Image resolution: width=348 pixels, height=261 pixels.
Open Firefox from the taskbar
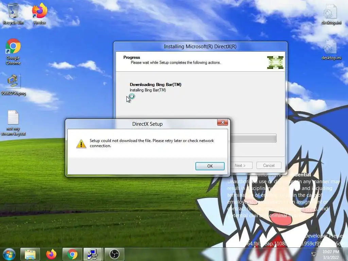(x=51, y=254)
